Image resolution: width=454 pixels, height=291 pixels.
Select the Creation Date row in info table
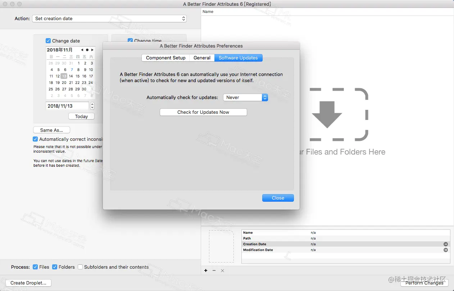click(x=346, y=244)
